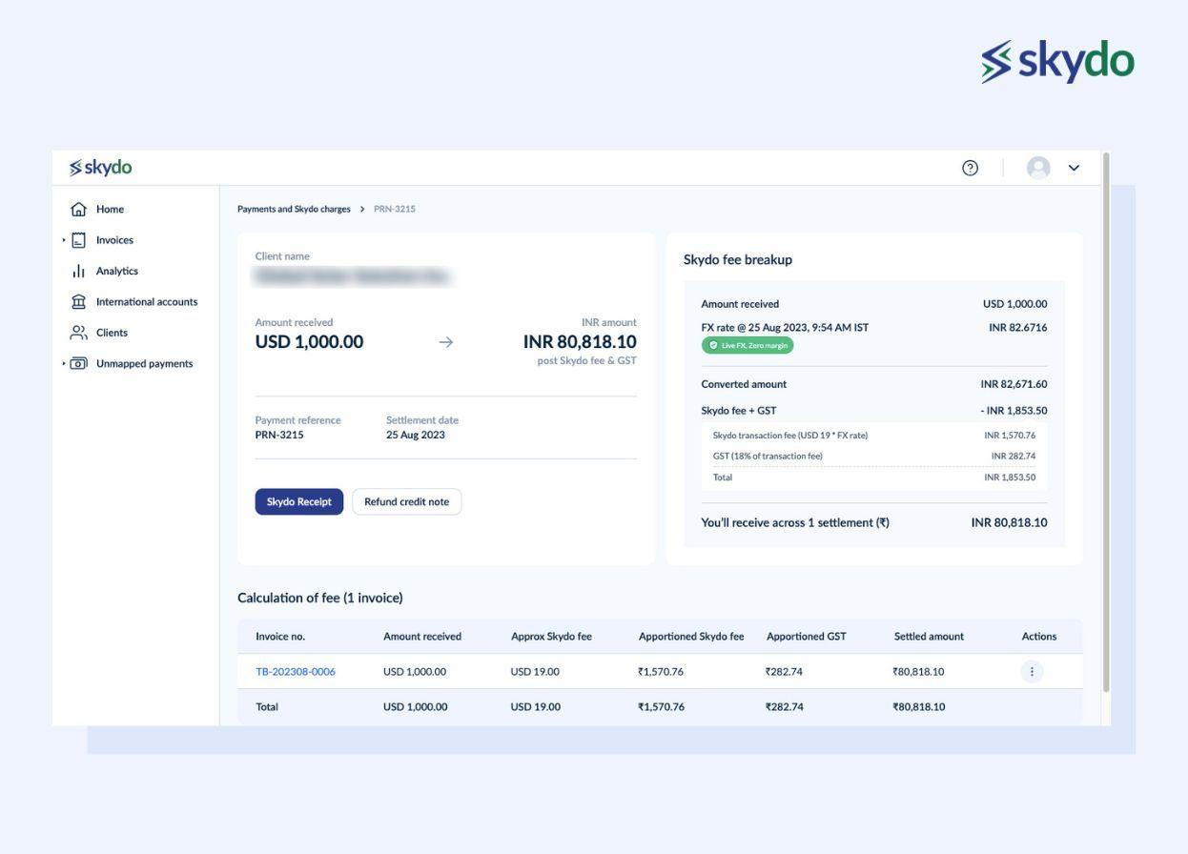Viewport: 1188px width, 854px height.
Task: Open invoice TB-202308-0006 link
Action: [296, 670]
